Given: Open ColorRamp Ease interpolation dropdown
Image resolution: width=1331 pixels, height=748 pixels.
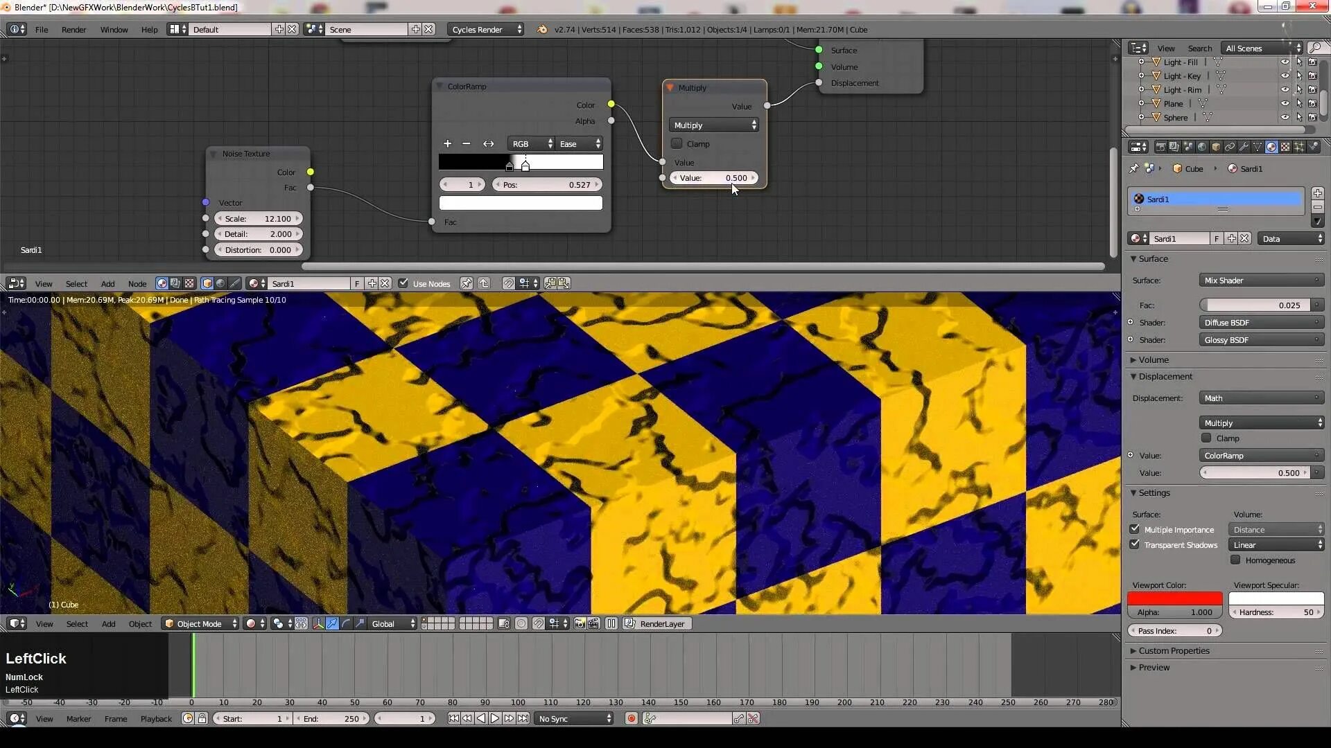Looking at the screenshot, I should [x=580, y=143].
